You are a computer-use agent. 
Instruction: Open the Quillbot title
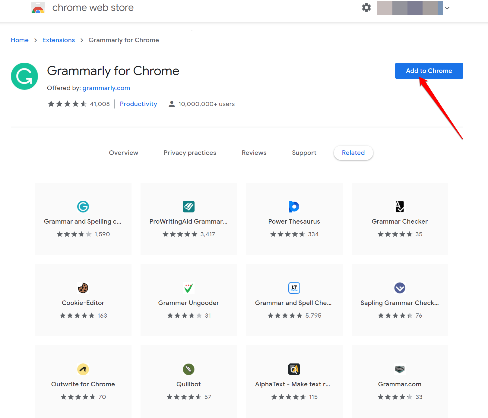tap(189, 384)
